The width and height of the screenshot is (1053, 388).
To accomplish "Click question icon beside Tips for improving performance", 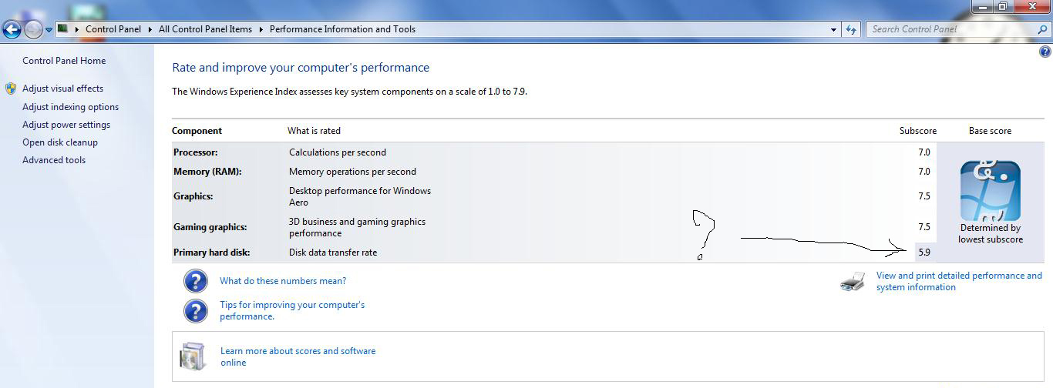I will coord(196,310).
